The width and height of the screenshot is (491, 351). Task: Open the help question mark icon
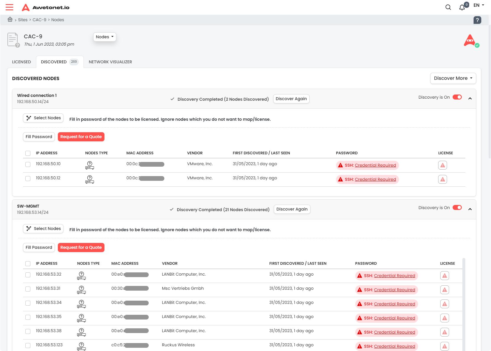point(477,20)
